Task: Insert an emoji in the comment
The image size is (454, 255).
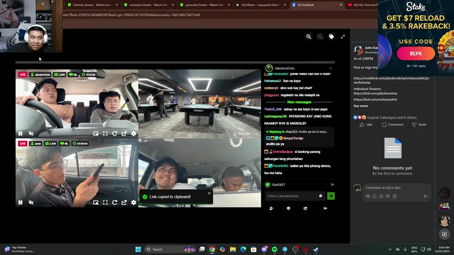Action: coord(375,196)
